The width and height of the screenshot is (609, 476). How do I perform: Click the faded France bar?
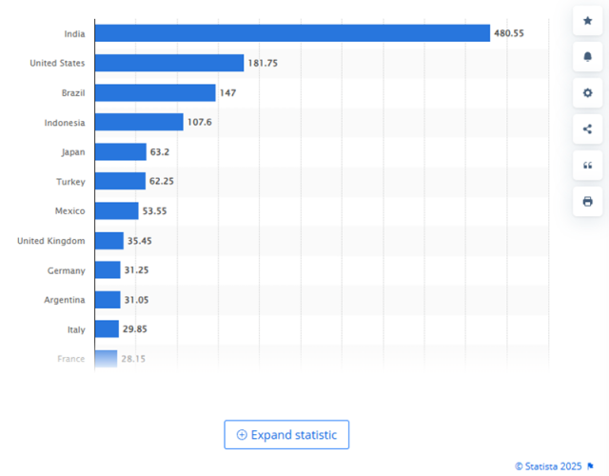pos(106,359)
